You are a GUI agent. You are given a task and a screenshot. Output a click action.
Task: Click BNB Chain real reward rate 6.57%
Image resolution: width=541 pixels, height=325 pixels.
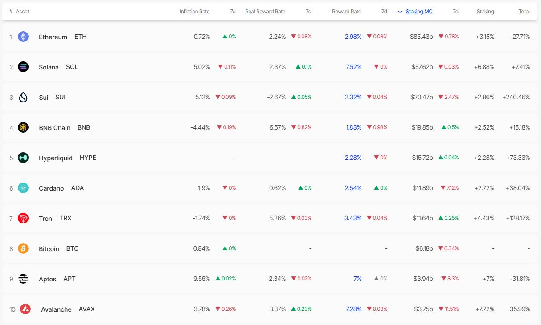(x=278, y=127)
